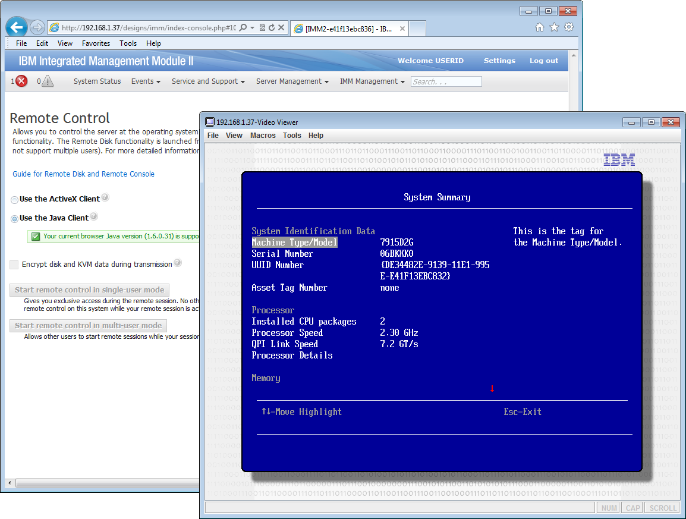The image size is (686, 519).
Task: Close the IMM2 browser tab
Action: pos(402,29)
